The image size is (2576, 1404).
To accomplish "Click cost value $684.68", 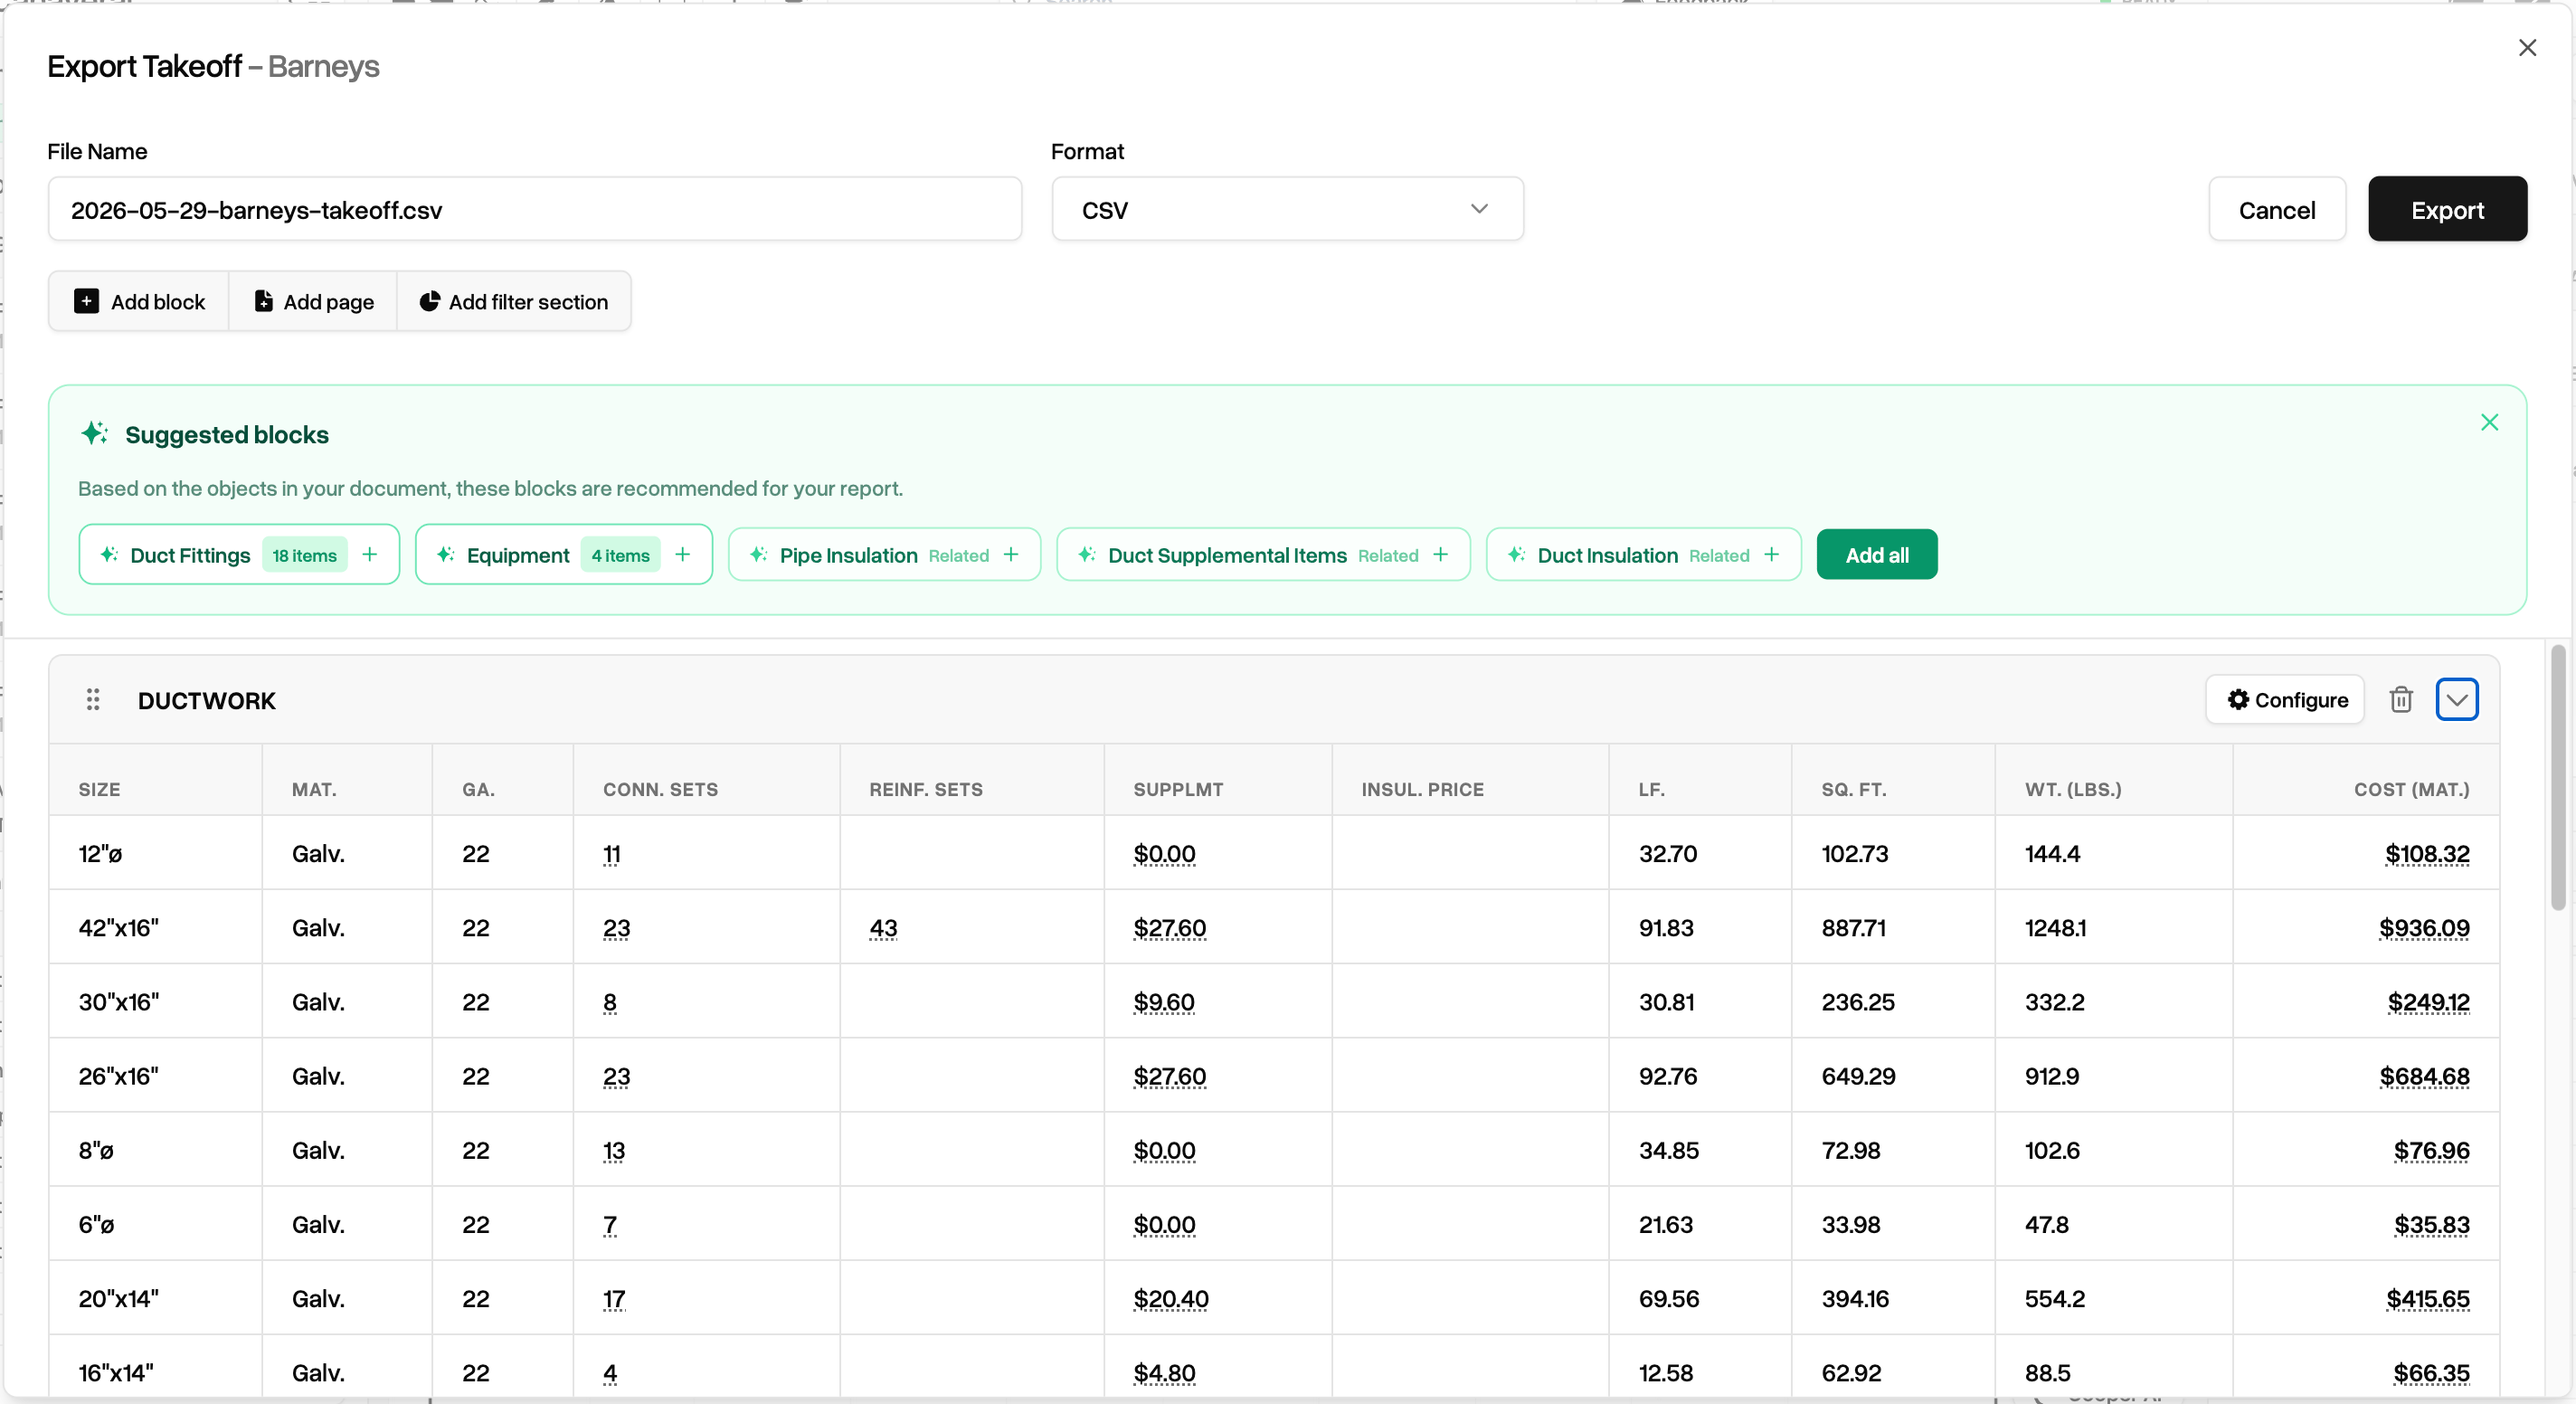I will (2424, 1076).
